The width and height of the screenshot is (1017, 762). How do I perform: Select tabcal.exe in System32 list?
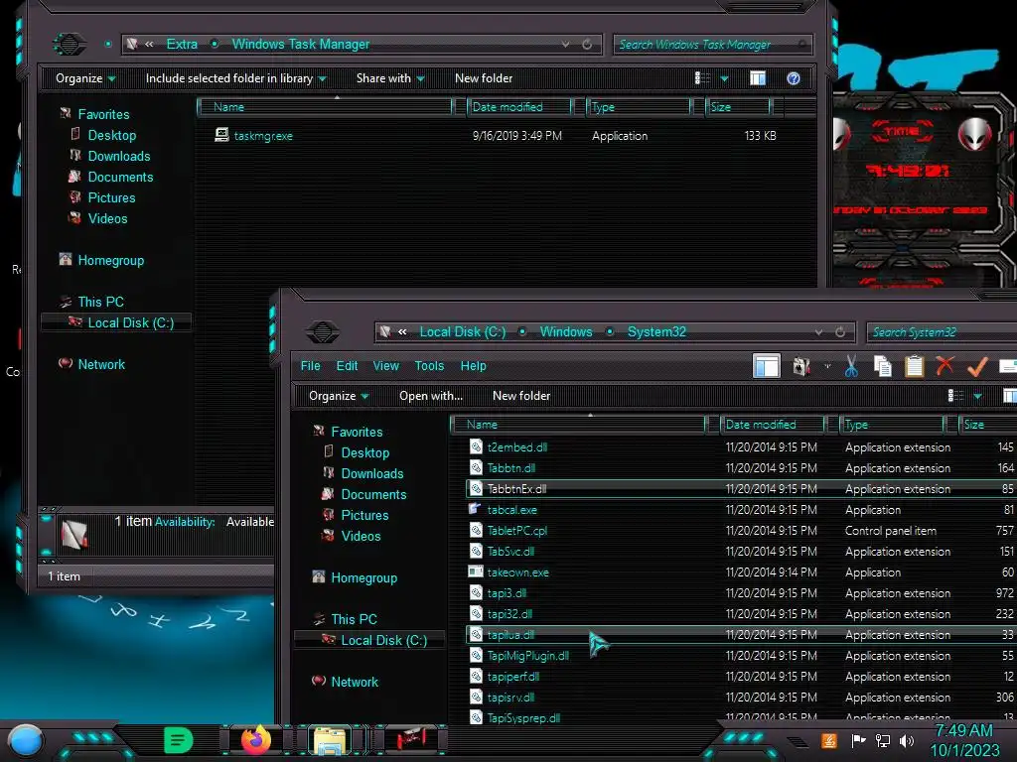click(511, 510)
